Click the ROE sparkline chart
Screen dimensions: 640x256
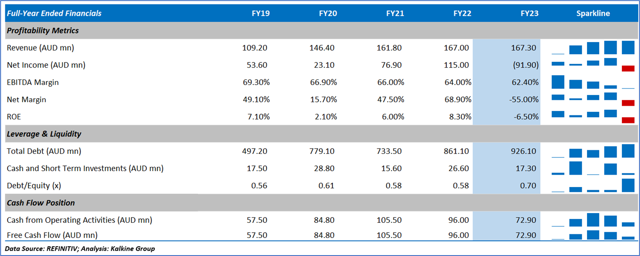point(593,117)
